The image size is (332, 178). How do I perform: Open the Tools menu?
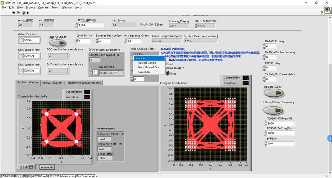(55, 7)
